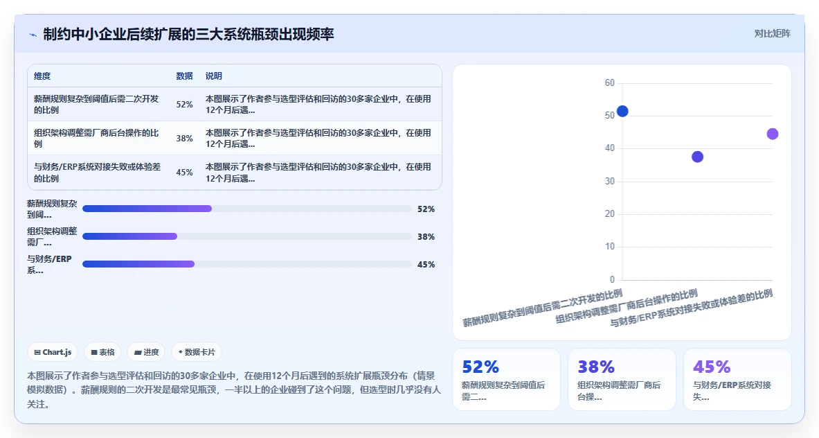Screen dimensions: 819x438
Task: Click the 对比矩阵 label in header
Action: 772,33
